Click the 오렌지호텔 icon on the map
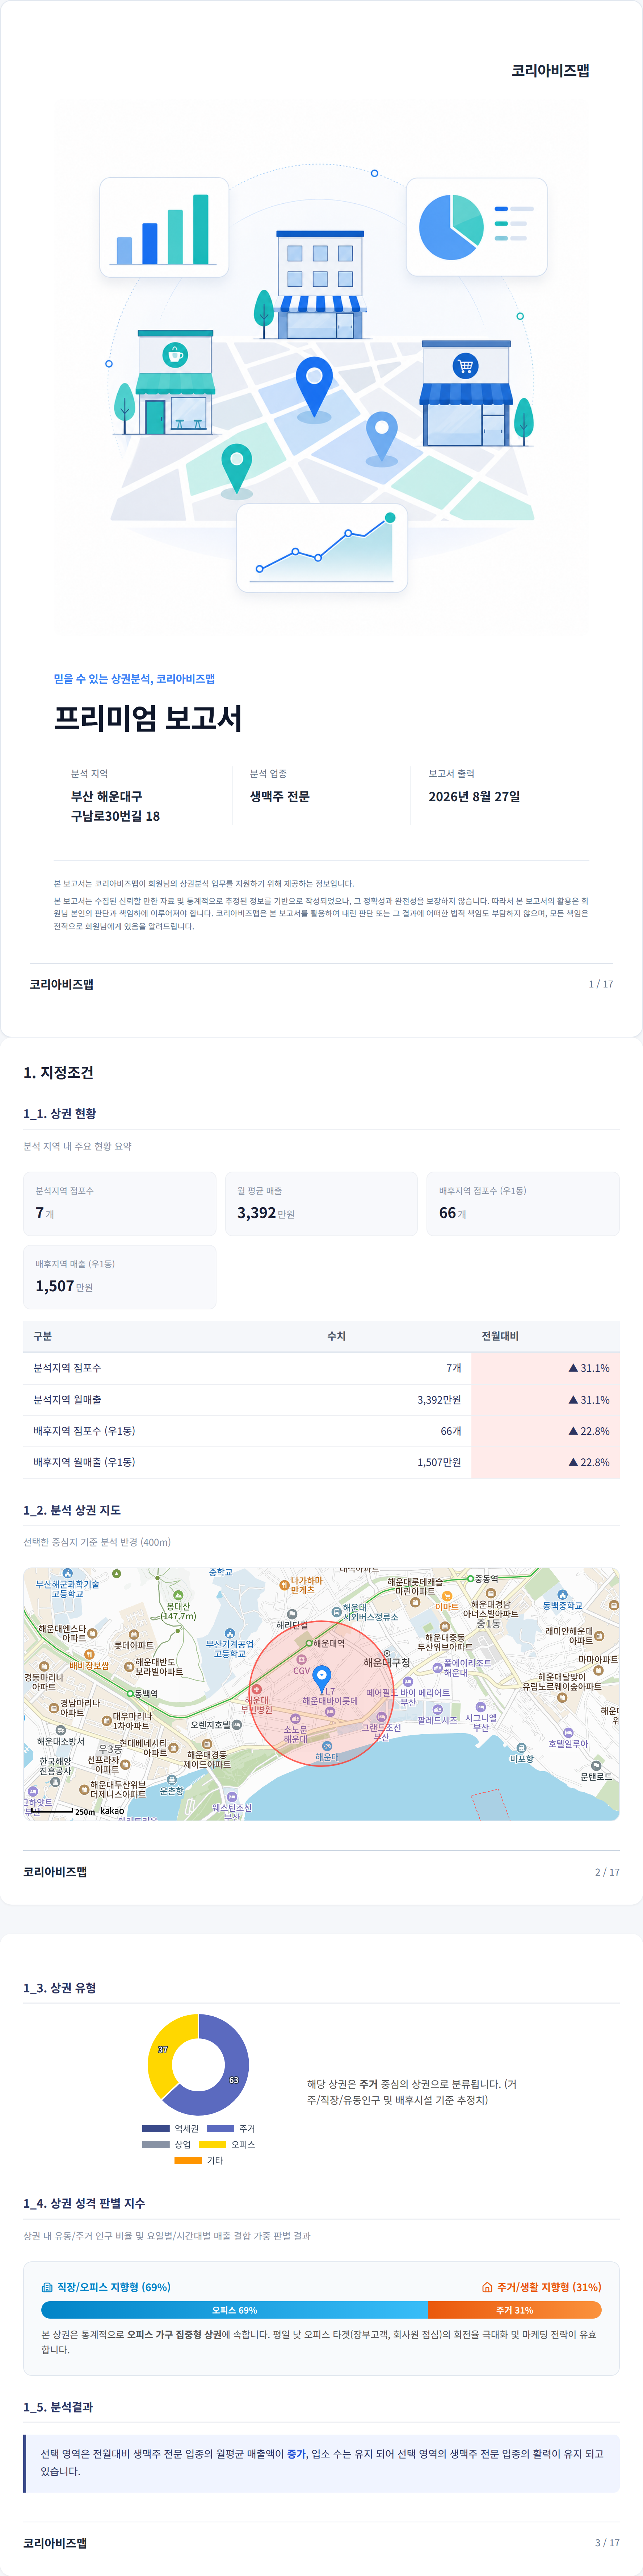The image size is (643, 2576). pos(237,1725)
